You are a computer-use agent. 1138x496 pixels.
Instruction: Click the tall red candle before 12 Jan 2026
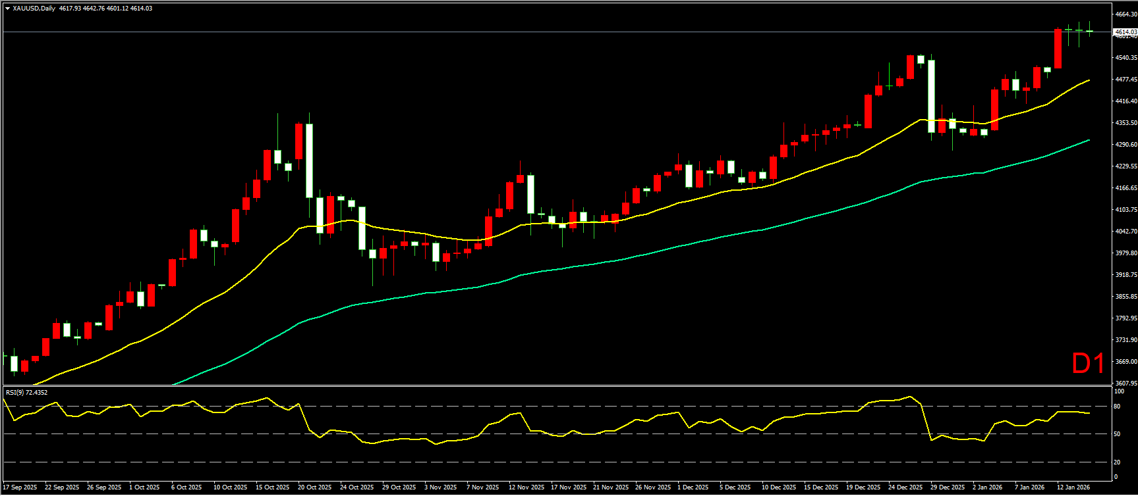(x=1058, y=49)
